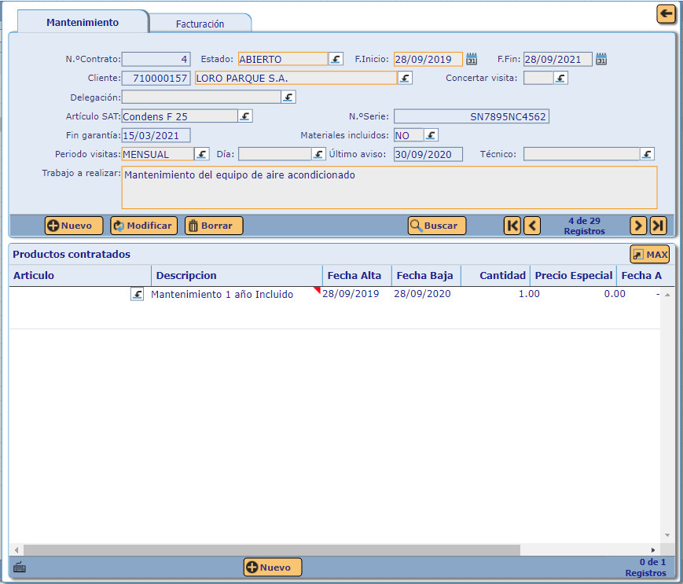683x584 pixels.
Task: Open the Estado lookup selector
Action: point(336,59)
